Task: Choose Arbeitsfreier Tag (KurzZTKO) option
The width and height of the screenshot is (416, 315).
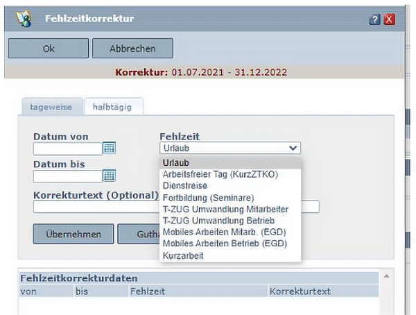Action: 219,174
